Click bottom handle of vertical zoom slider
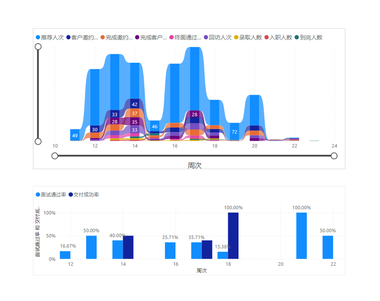This screenshot has height=301, width=380. pyautogui.click(x=38, y=141)
